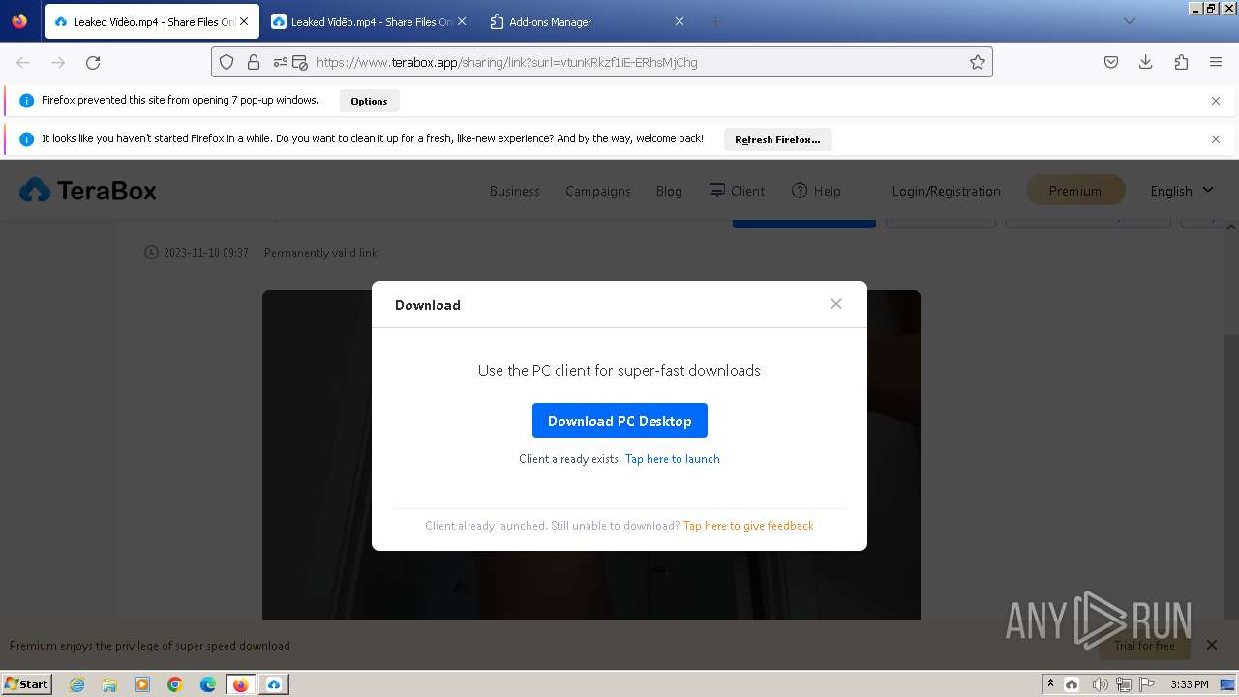The height and width of the screenshot is (697, 1239).
Task: Close the Add-ons Manager tab
Action: point(680,21)
